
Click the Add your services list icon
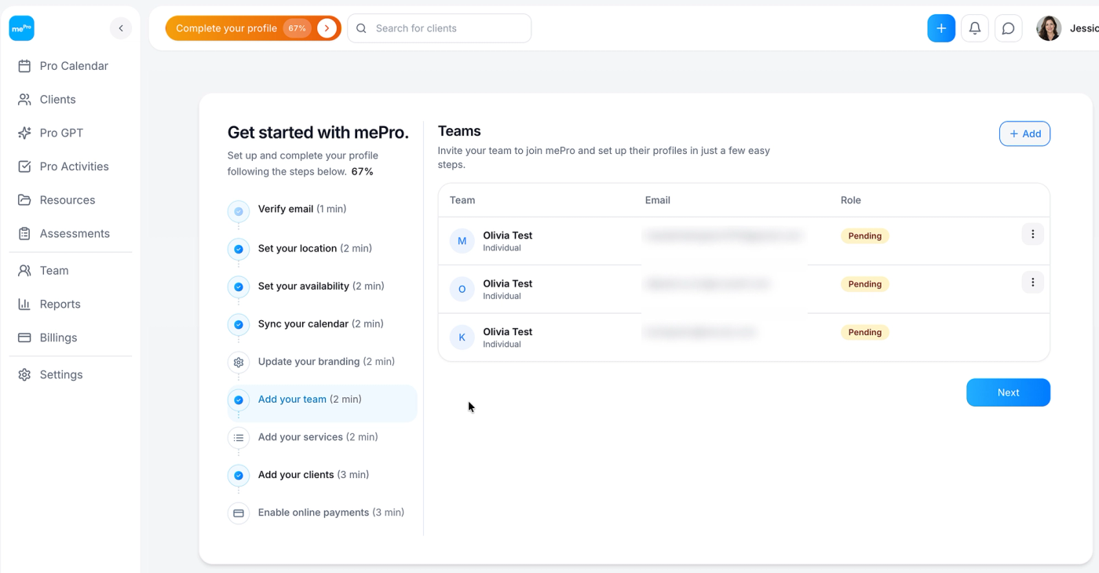point(239,437)
